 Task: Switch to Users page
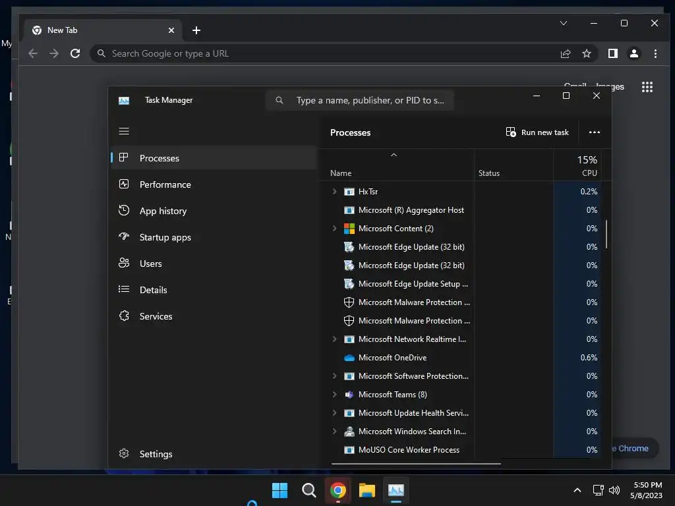(x=214, y=264)
